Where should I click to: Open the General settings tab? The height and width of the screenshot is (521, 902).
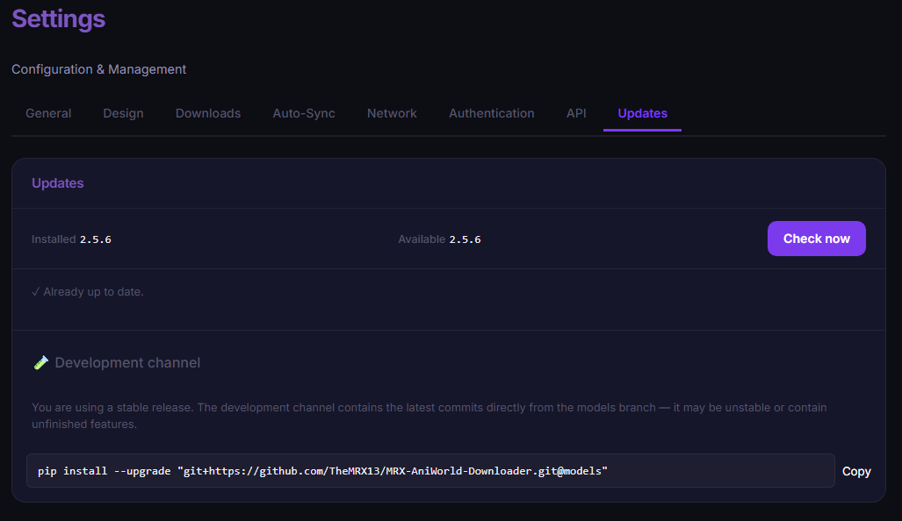tap(48, 113)
